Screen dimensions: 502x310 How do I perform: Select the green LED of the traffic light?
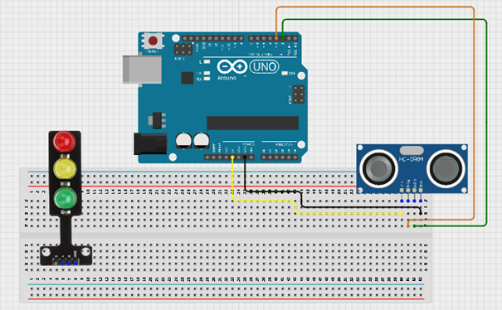click(x=66, y=198)
